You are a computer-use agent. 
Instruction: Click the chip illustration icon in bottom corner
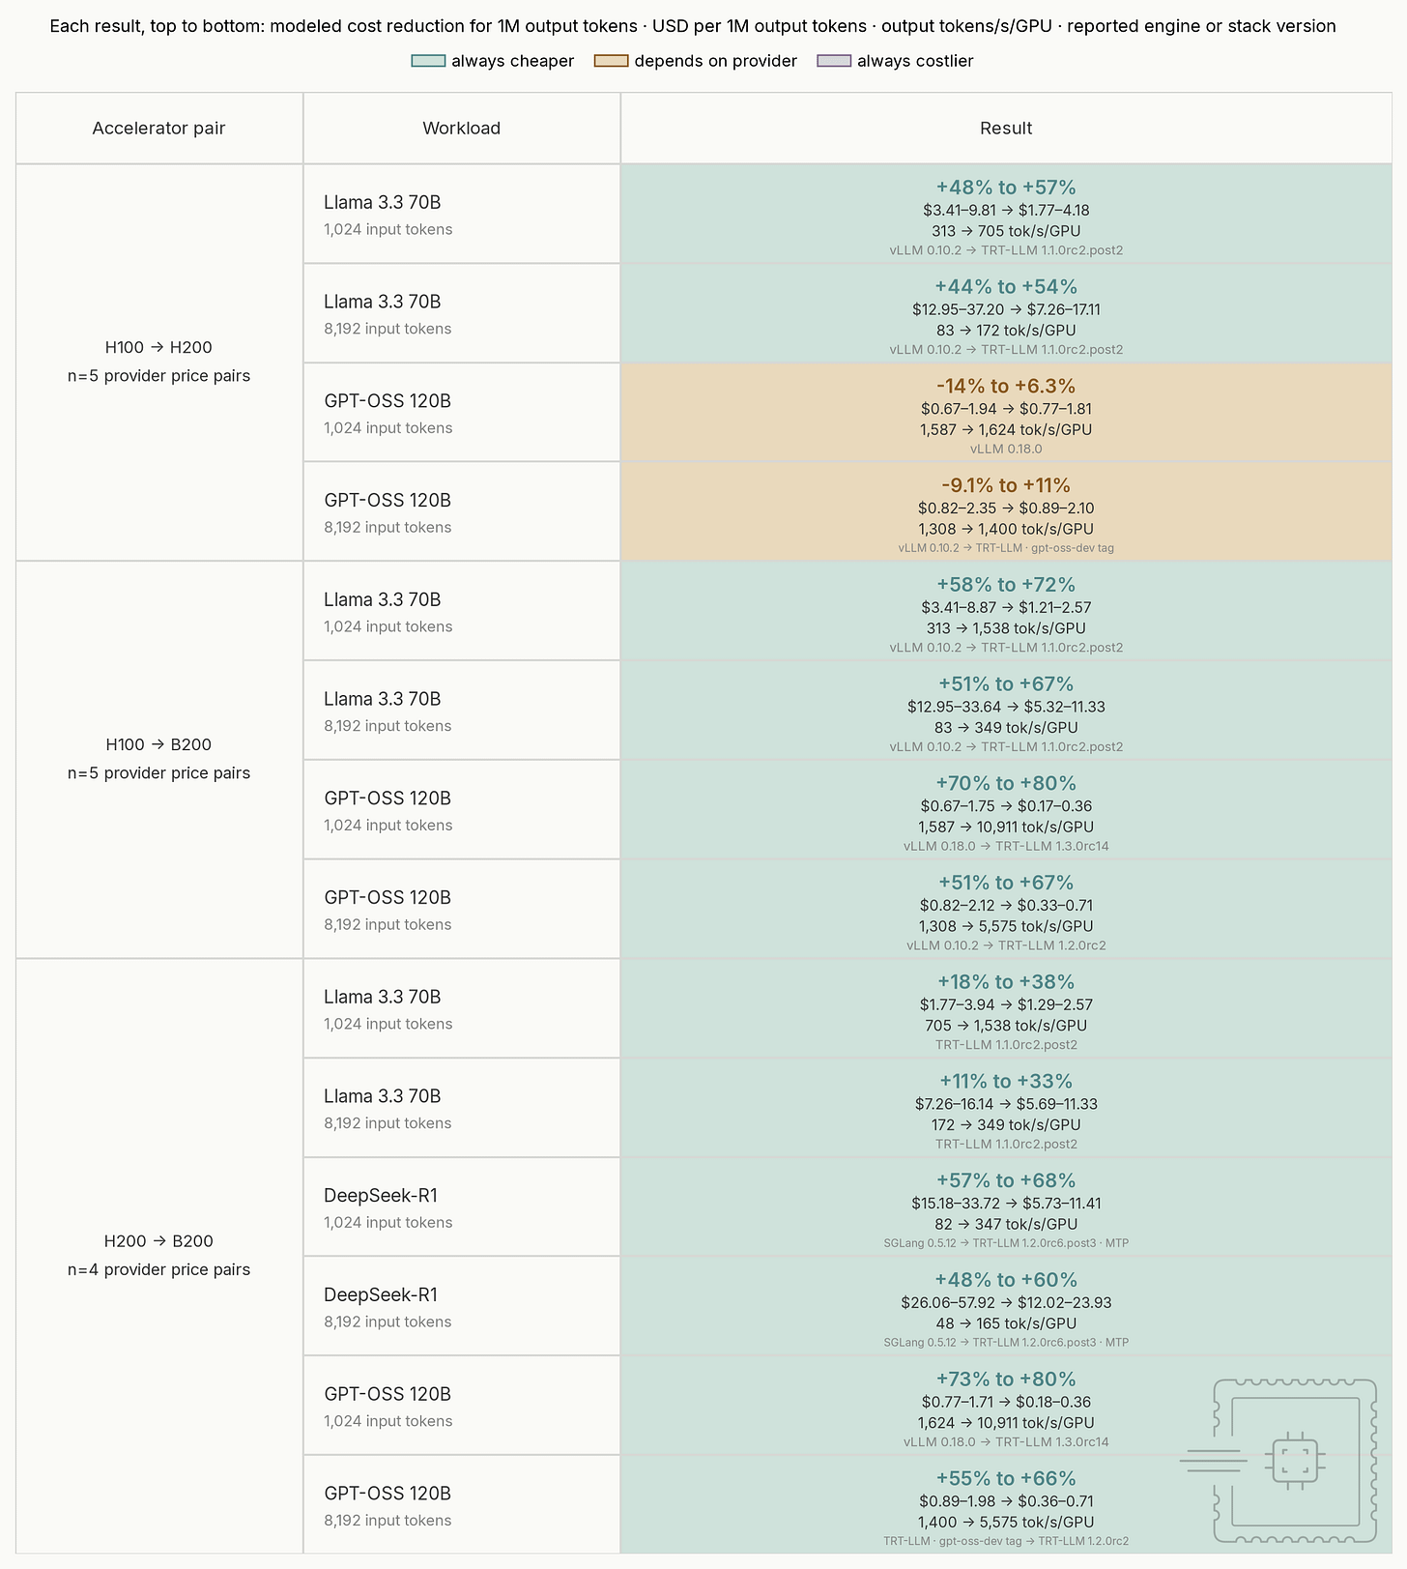[1279, 1461]
